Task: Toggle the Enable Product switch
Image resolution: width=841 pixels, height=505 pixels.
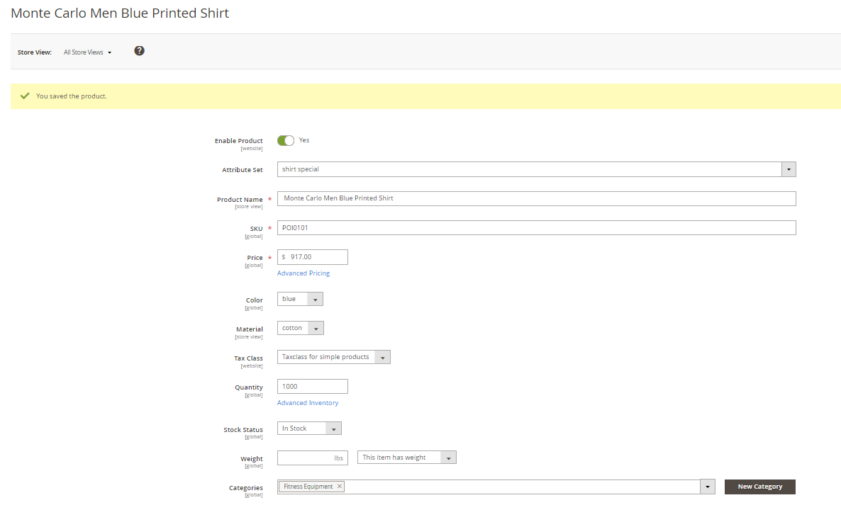Action: tap(286, 140)
